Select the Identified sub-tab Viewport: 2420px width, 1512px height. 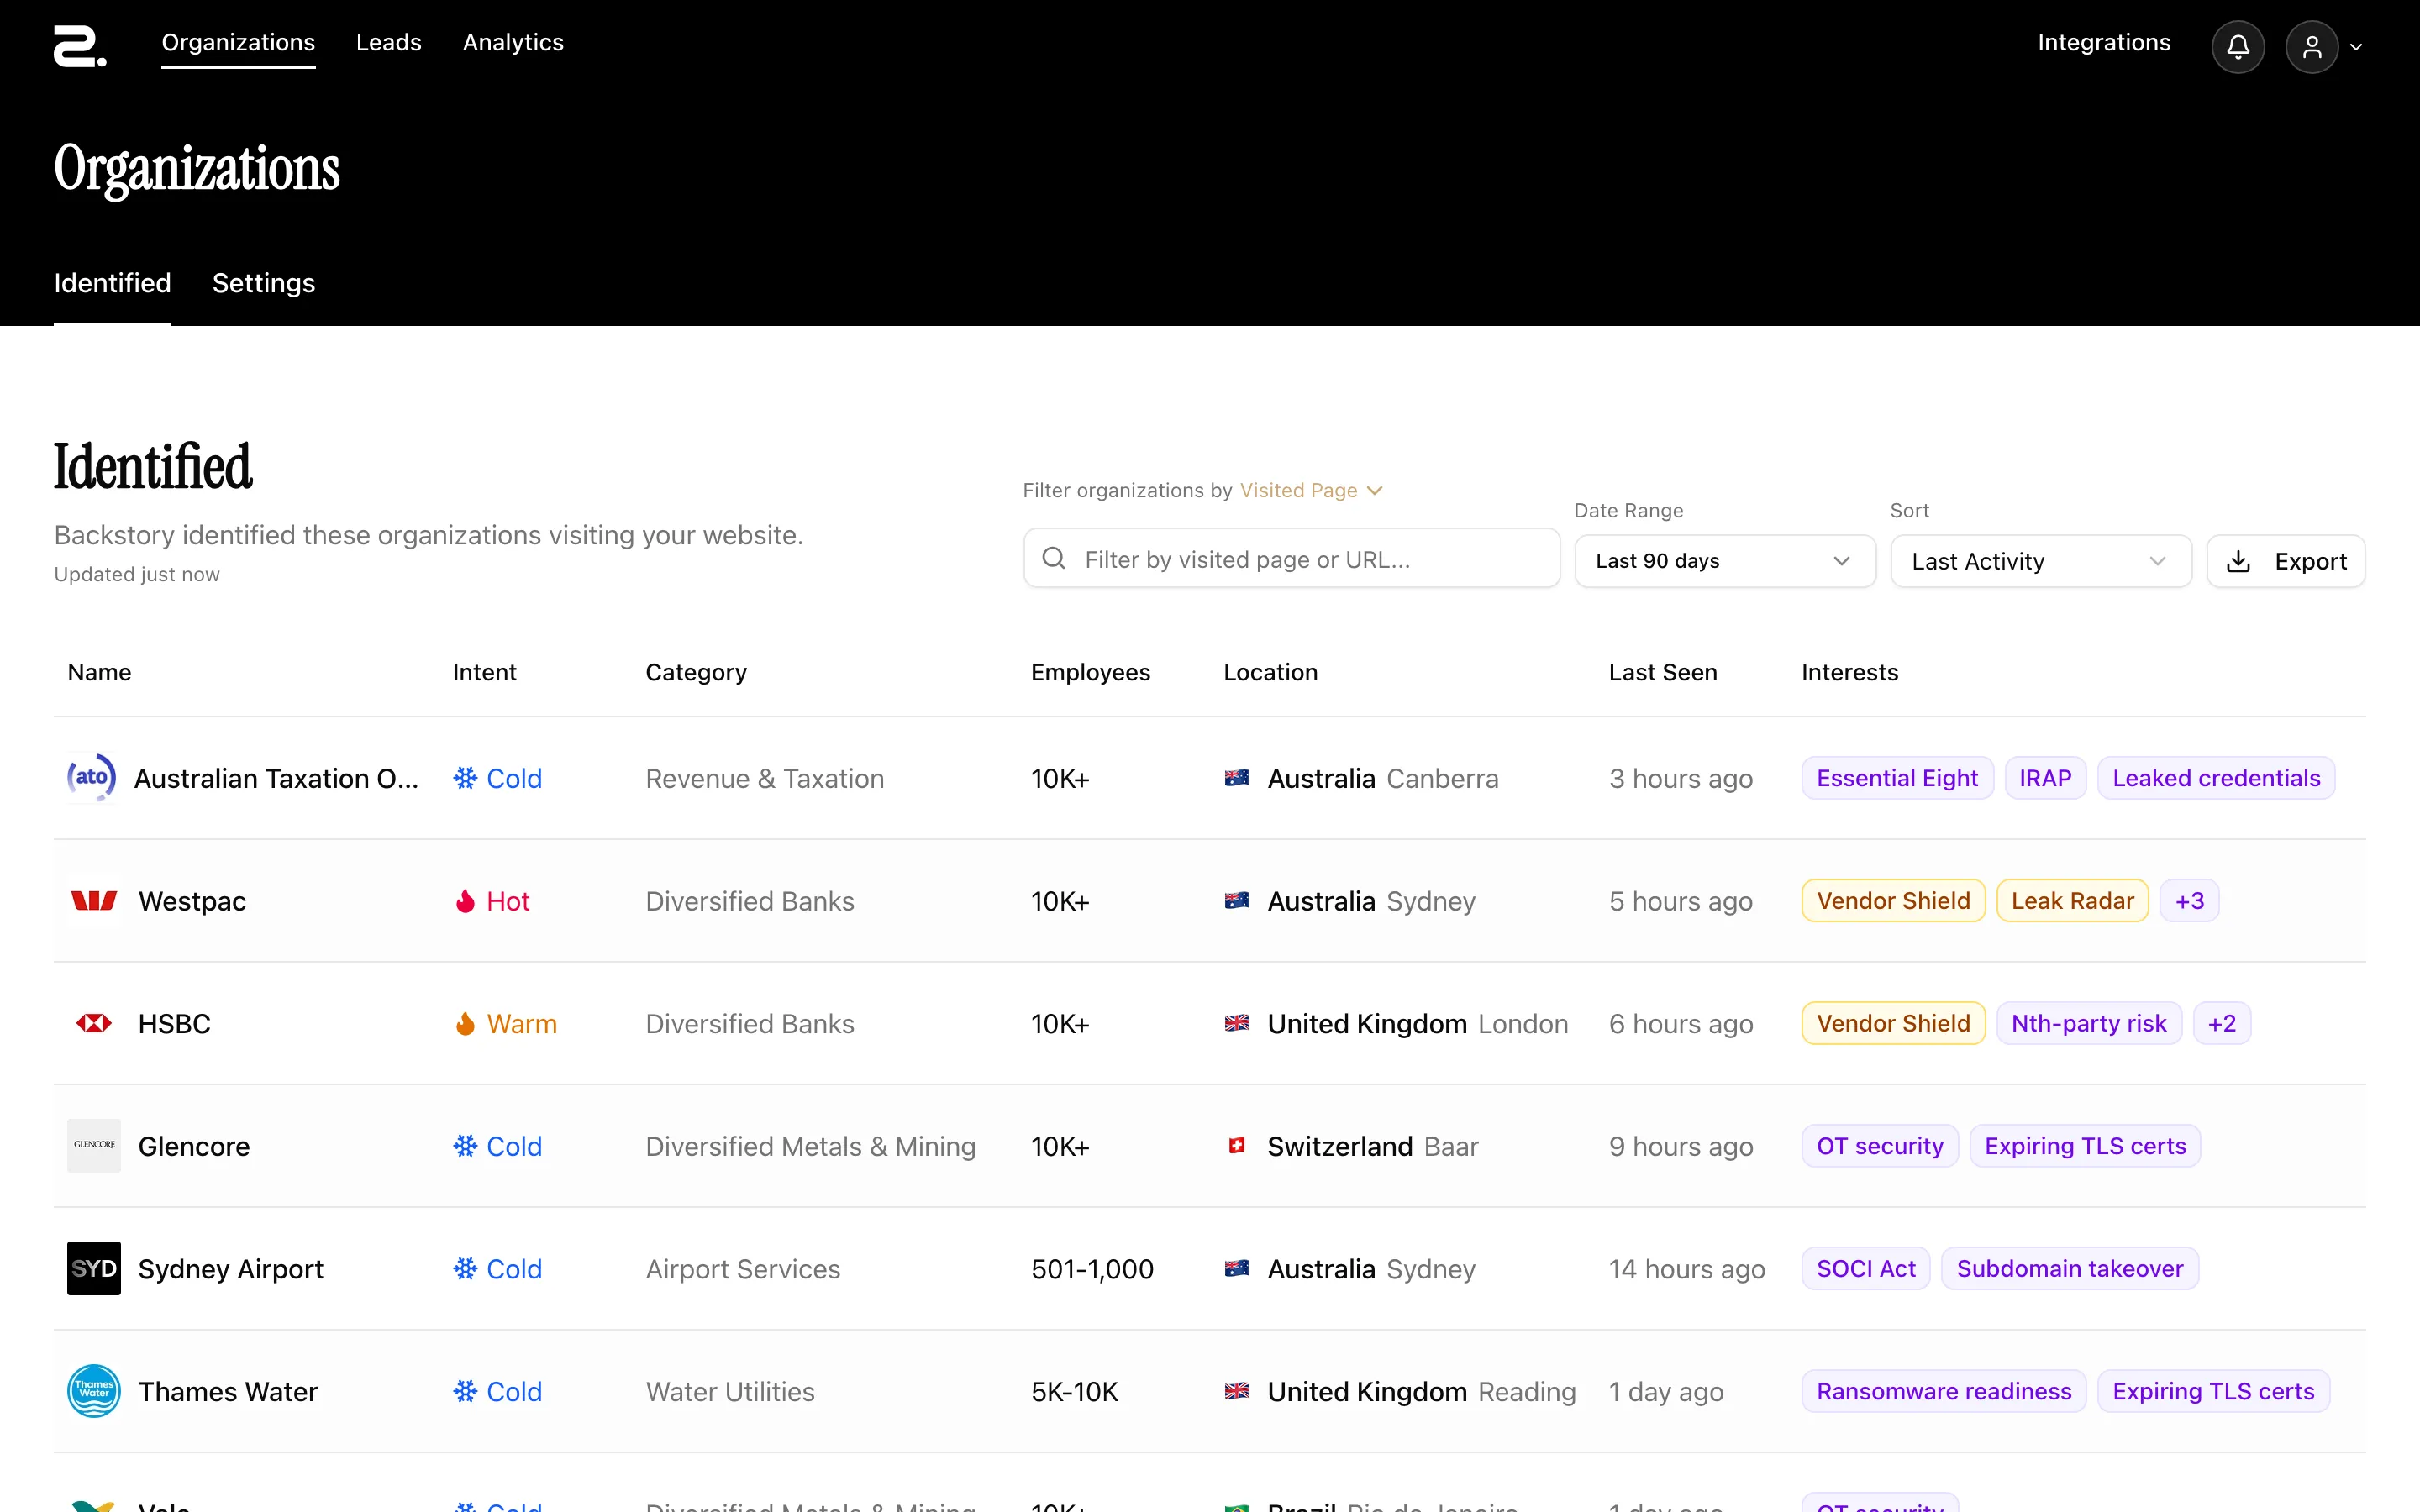112,283
